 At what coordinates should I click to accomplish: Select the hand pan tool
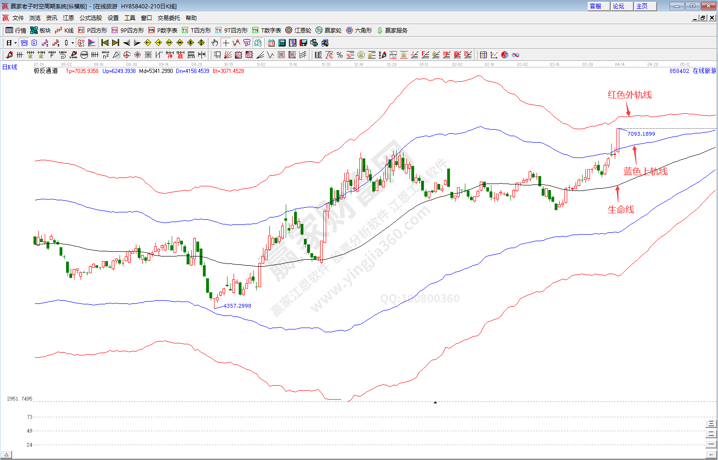click(x=215, y=43)
